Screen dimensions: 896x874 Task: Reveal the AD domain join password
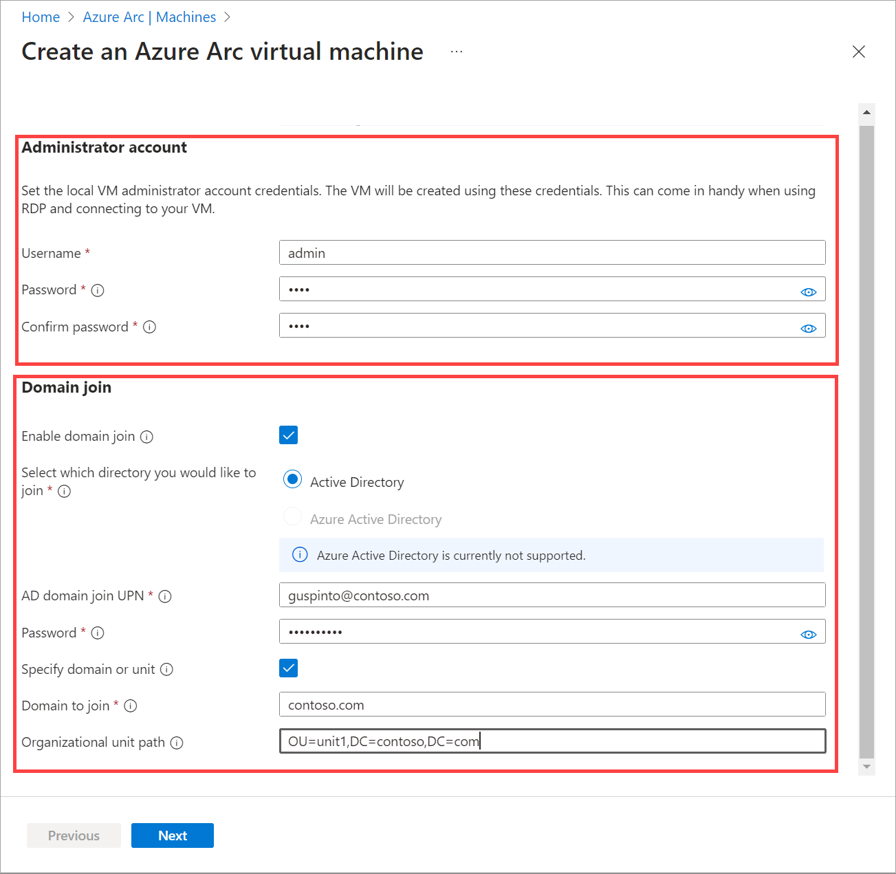pos(809,633)
